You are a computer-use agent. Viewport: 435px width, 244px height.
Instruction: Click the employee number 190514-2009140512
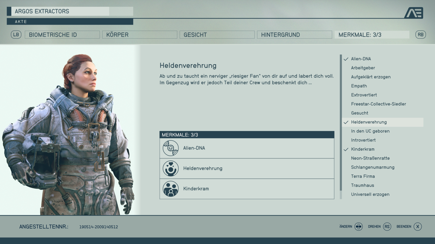coord(99,227)
